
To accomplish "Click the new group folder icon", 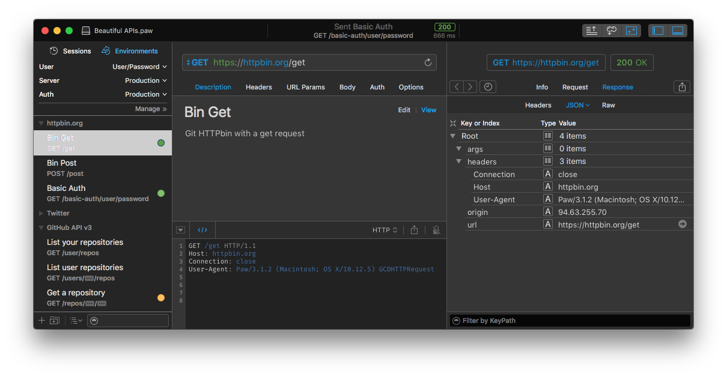I will coord(55,321).
